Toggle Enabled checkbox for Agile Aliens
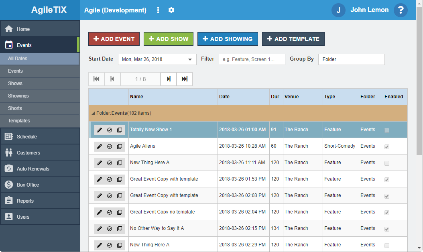The image size is (423, 252). tap(386, 147)
